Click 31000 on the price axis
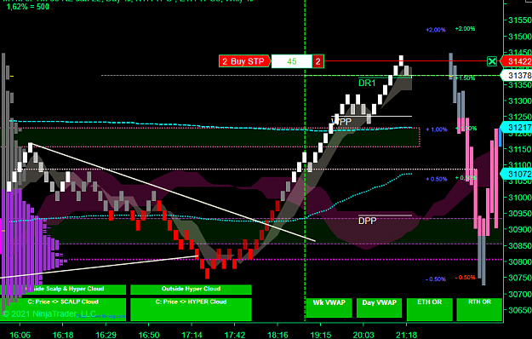532x339 pixels. pyautogui.click(x=520, y=198)
